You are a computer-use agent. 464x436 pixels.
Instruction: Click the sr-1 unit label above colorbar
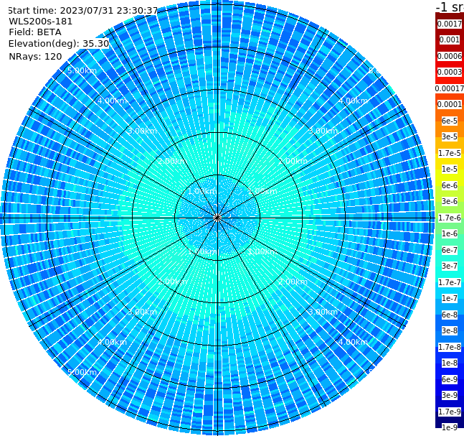pyautogui.click(x=450, y=6)
